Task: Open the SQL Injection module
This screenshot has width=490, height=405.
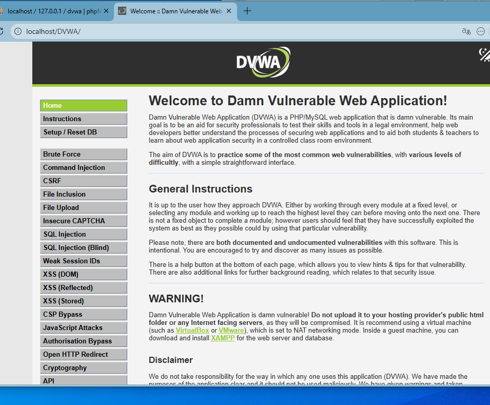Action: (x=84, y=234)
